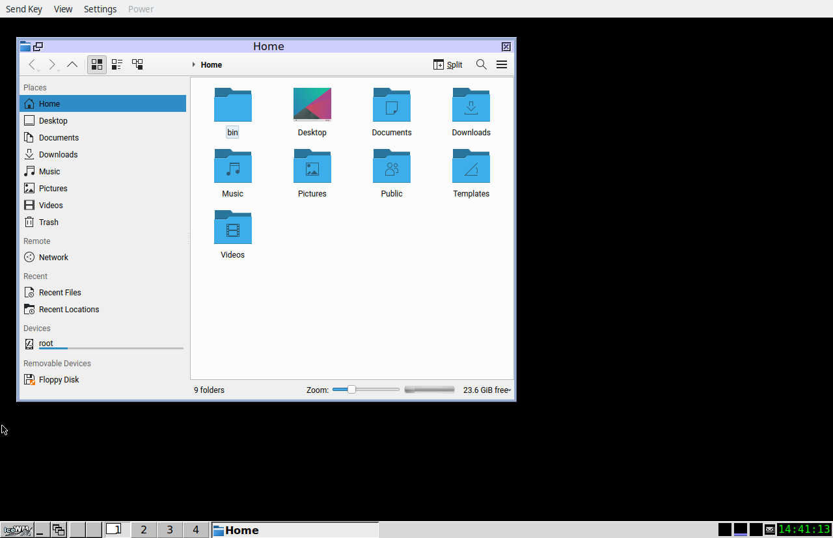This screenshot has height=538, width=833.
Task: Click the title bar icon beside the window menu
Action: point(38,46)
